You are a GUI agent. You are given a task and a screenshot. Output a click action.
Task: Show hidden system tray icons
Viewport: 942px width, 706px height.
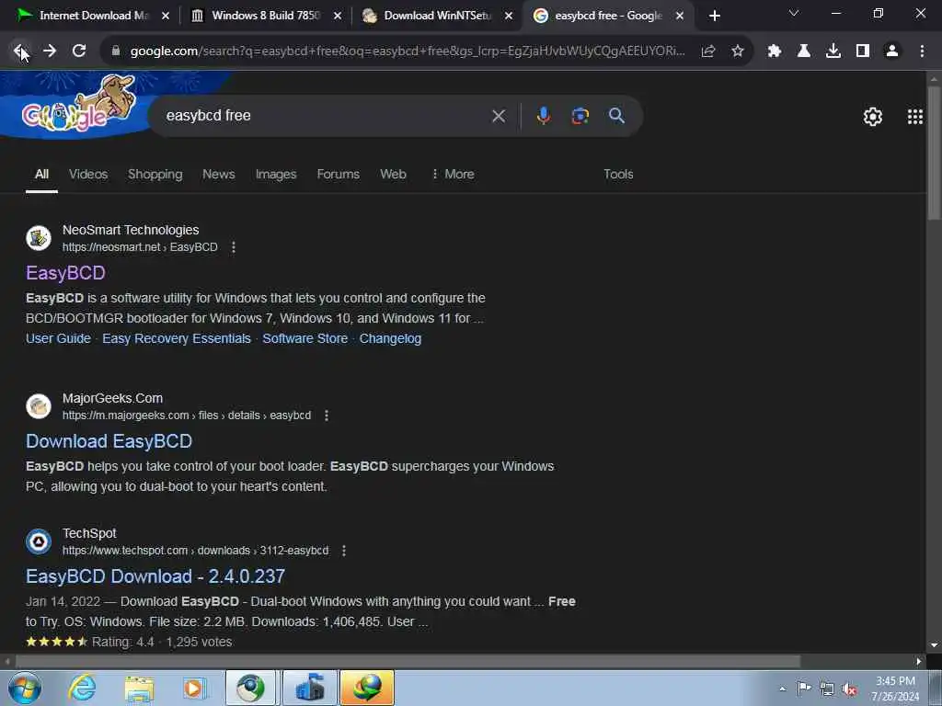pos(782,689)
